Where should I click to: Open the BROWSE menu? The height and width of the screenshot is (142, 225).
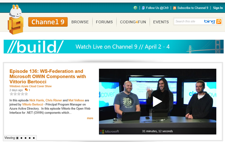pos(80,22)
